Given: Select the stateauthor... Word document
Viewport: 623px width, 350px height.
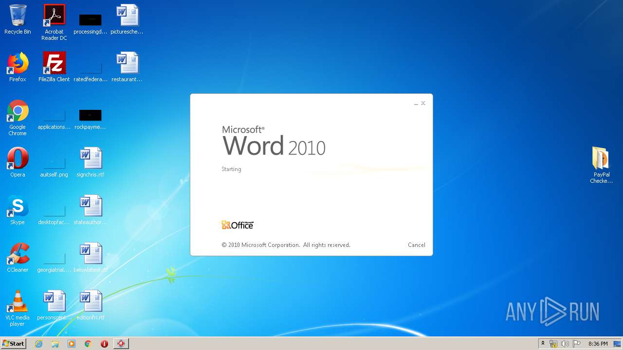Looking at the screenshot, I should pos(91,210).
